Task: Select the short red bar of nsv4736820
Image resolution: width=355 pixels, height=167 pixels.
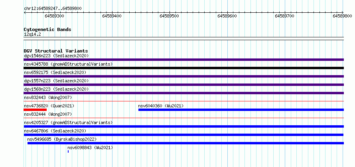Action: point(35,110)
